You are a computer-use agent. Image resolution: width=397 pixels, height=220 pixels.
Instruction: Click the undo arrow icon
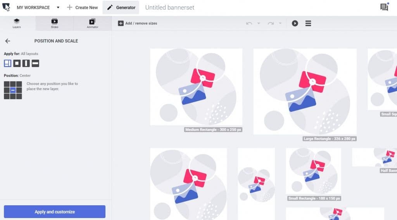(x=249, y=23)
